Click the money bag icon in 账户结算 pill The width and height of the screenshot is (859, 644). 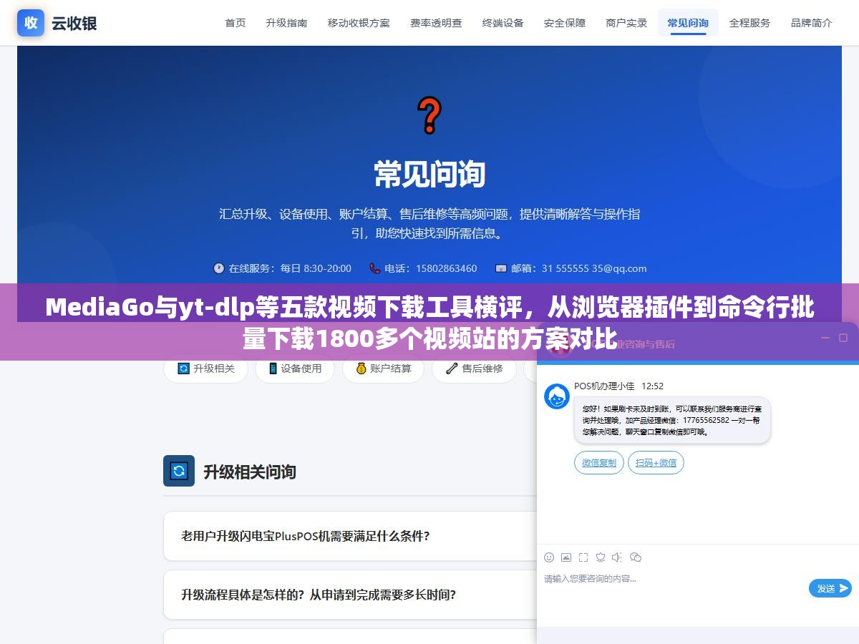[361, 369]
